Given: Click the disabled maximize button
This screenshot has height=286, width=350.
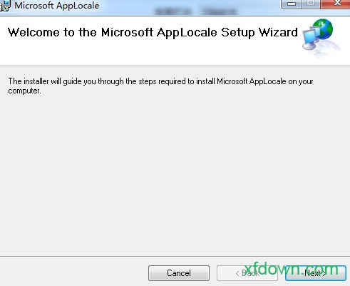Looking at the screenshot, I should pyautogui.click(x=311, y=4).
